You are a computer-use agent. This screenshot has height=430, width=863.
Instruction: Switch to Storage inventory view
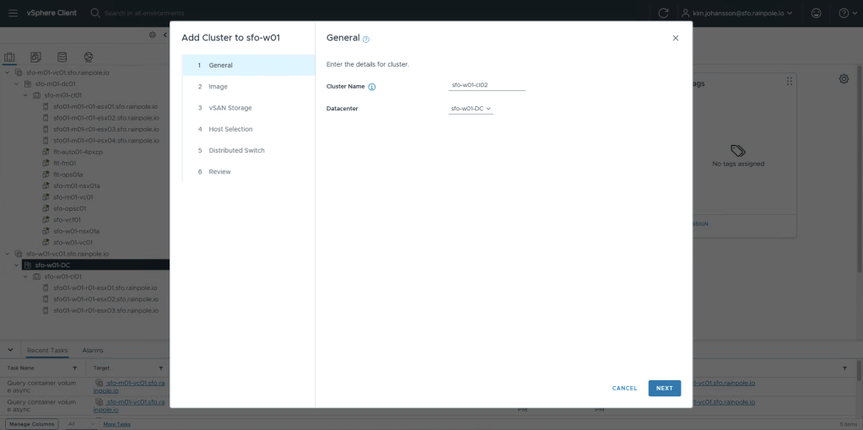(62, 57)
